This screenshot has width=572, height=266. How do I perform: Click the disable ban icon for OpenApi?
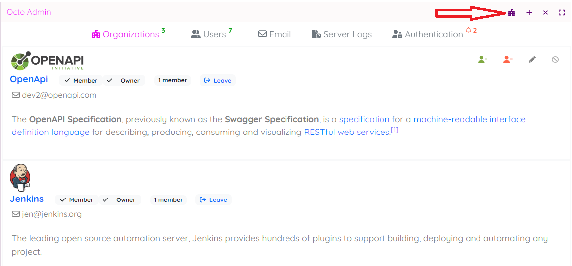(555, 60)
